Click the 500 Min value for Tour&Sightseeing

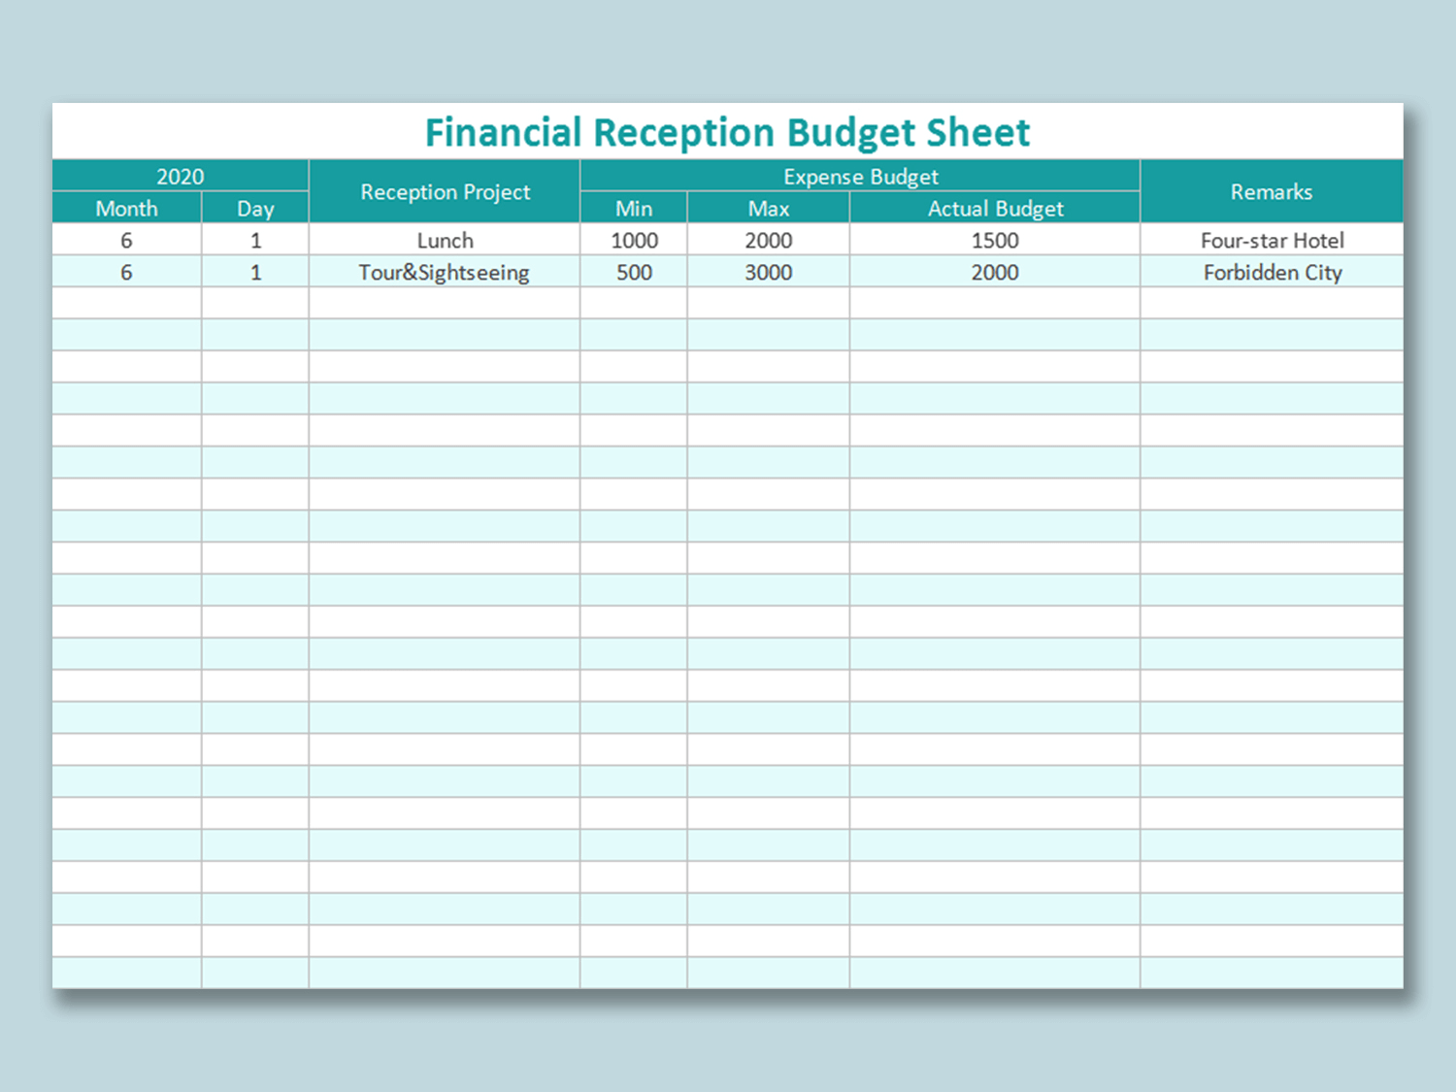pos(633,273)
